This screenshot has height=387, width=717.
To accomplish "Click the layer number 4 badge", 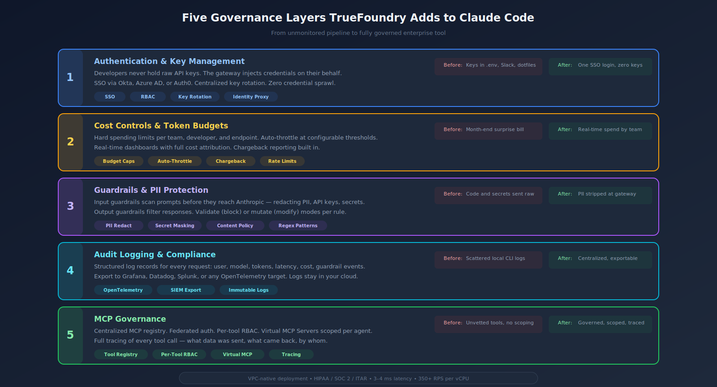I will 70,271.
